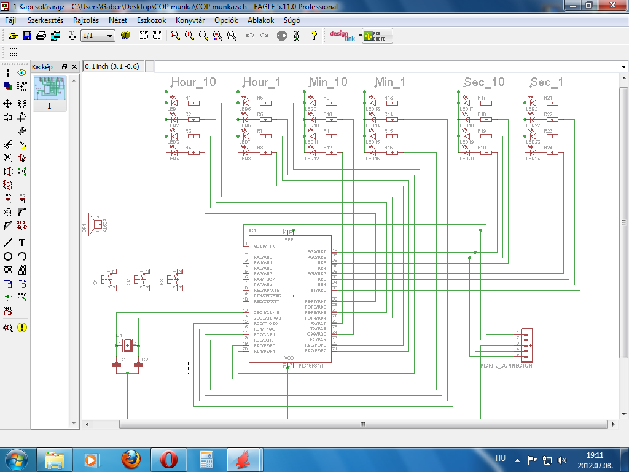Run a script via SCR icon
This screenshot has width=629, height=472.
[x=143, y=36]
